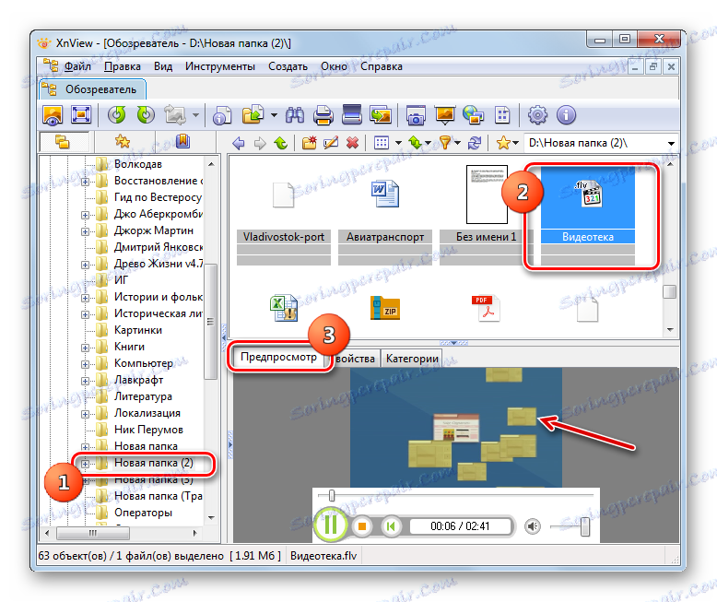Click the folder tree horizontal scrollbar thumb

click(x=92, y=533)
